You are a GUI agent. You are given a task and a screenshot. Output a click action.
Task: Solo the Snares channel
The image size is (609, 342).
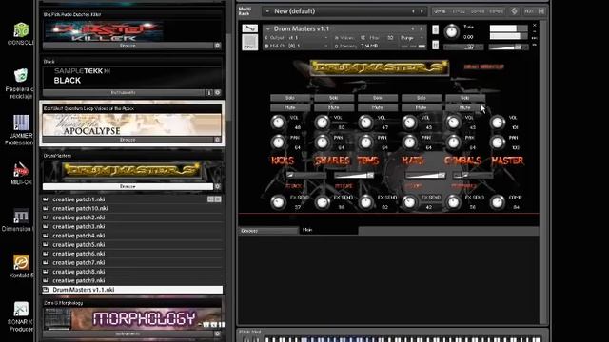point(334,98)
